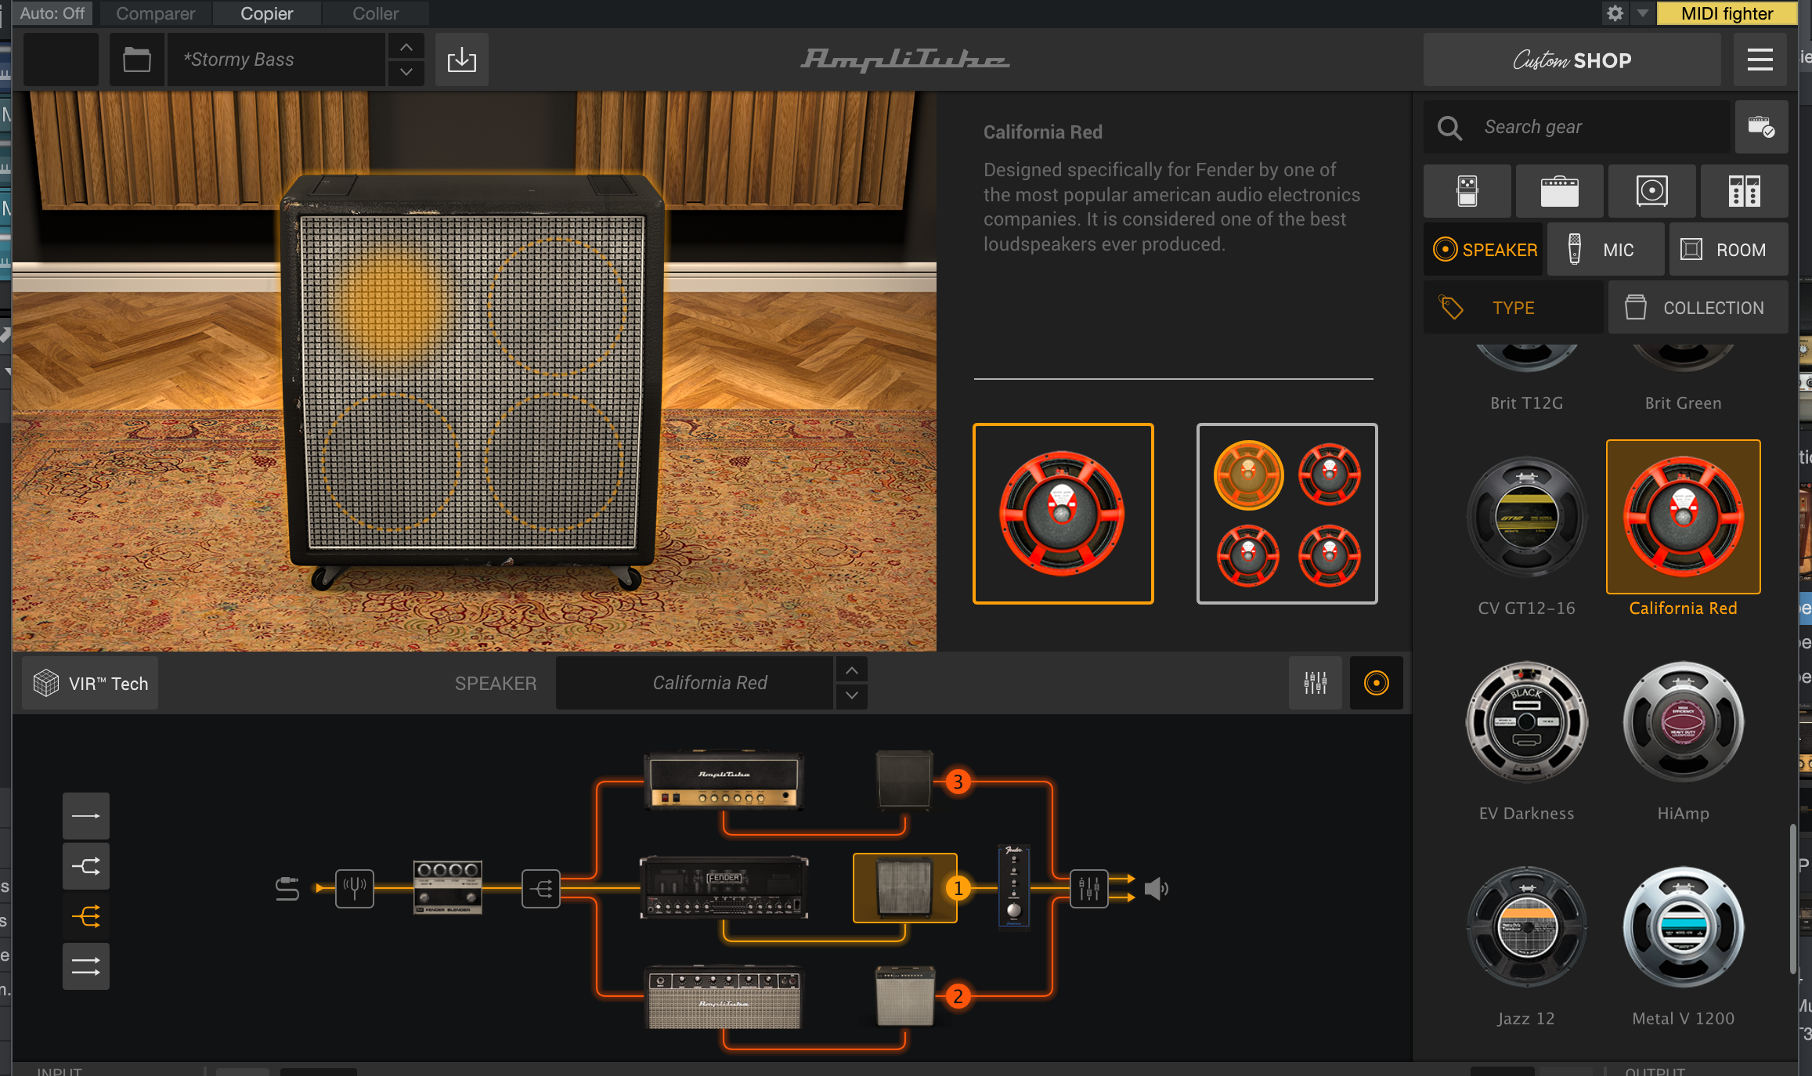Select the rack effects gear category icon
This screenshot has height=1076, width=1812.
coord(1744,191)
